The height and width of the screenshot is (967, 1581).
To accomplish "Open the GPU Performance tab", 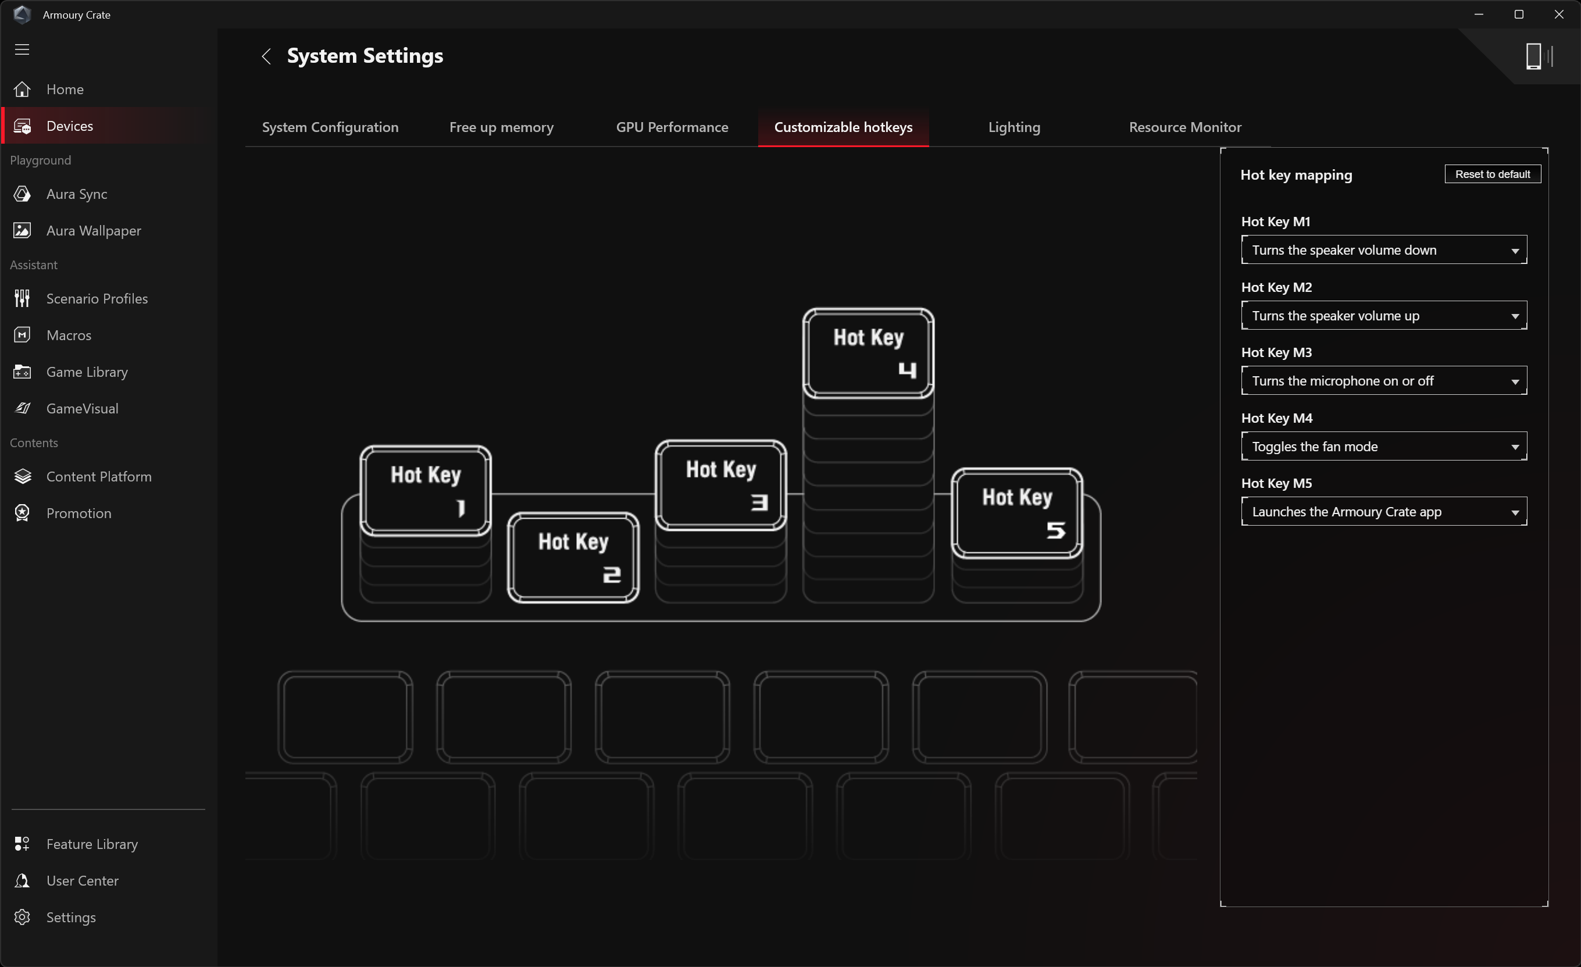I will pyautogui.click(x=672, y=127).
